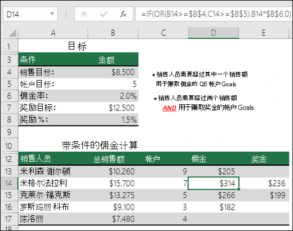Click the Enter checkmark formula bar icon
293x231 pixels.
(104, 14)
